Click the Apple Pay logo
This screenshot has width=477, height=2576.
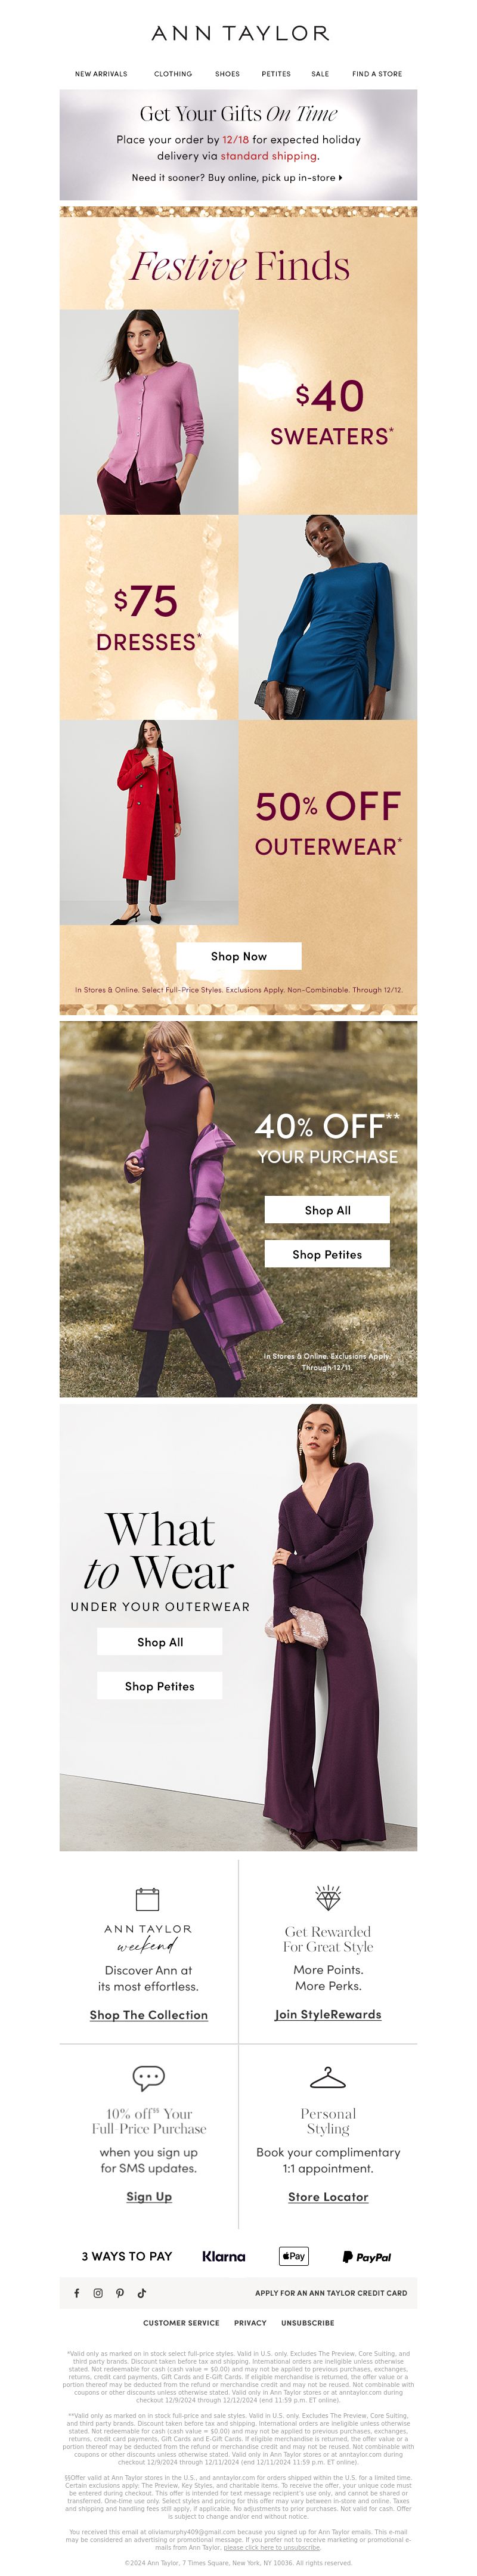click(x=293, y=2255)
